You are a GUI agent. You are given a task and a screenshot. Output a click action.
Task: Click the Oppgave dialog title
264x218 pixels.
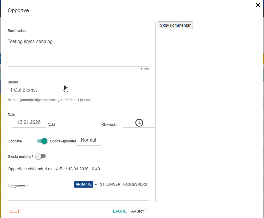[x=18, y=11]
